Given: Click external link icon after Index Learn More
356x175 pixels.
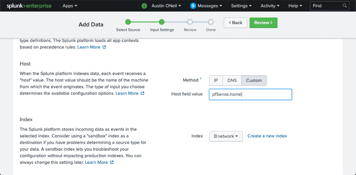Looking at the screenshot, I should click(112, 162).
